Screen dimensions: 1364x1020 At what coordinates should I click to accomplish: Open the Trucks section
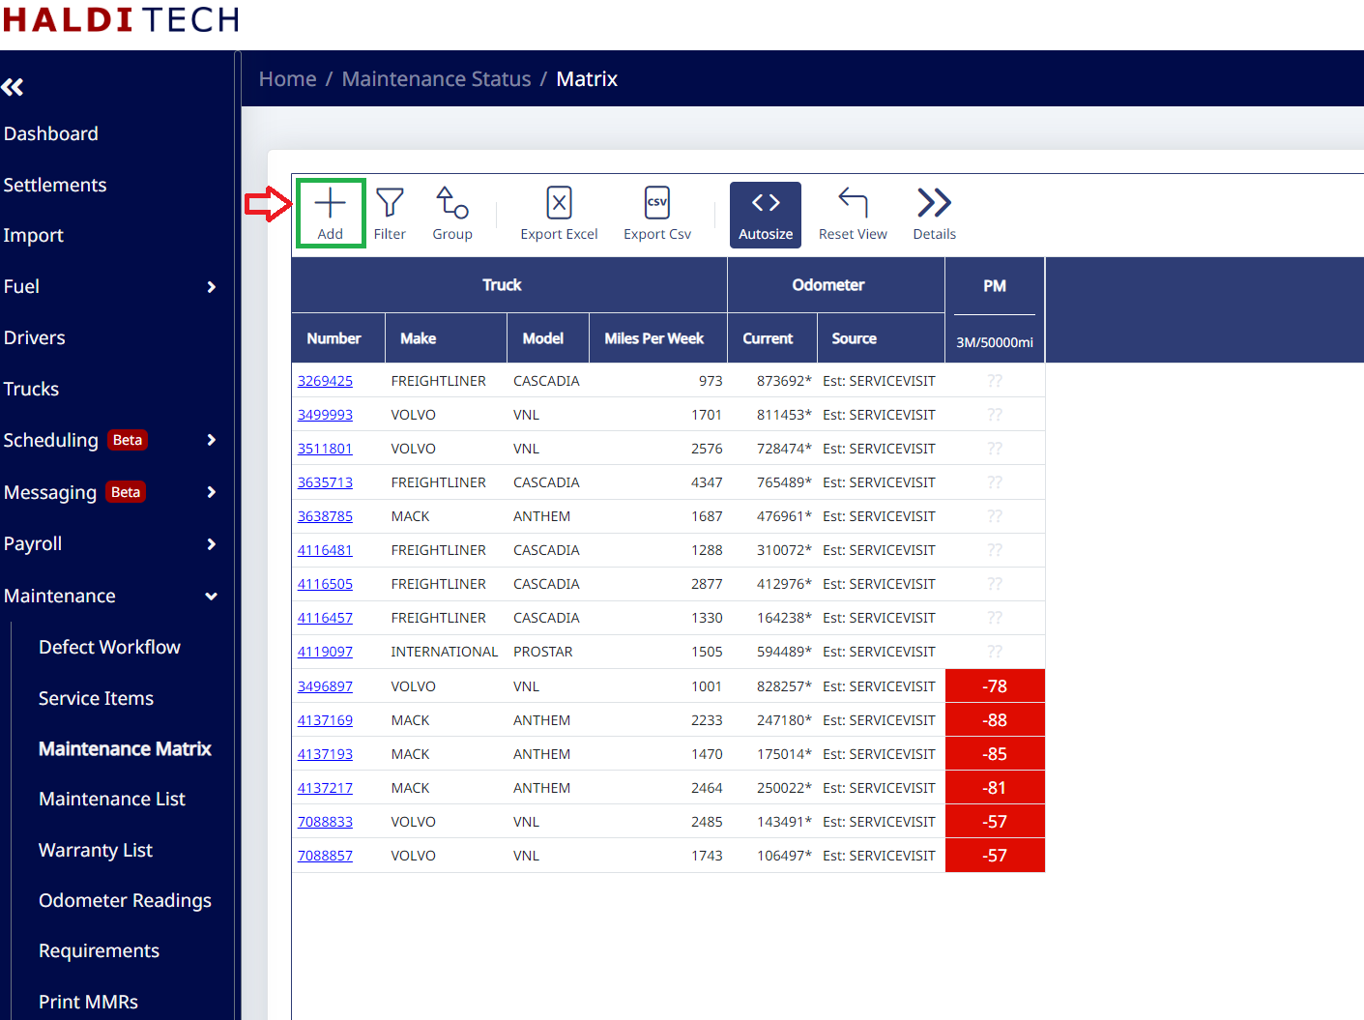[x=31, y=389]
